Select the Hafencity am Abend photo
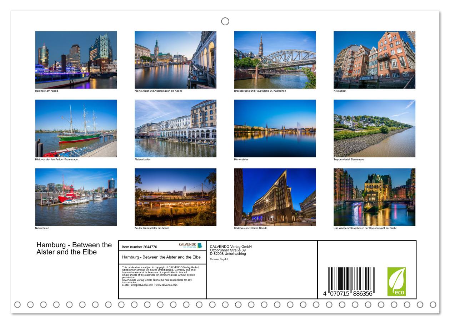 coord(76,60)
